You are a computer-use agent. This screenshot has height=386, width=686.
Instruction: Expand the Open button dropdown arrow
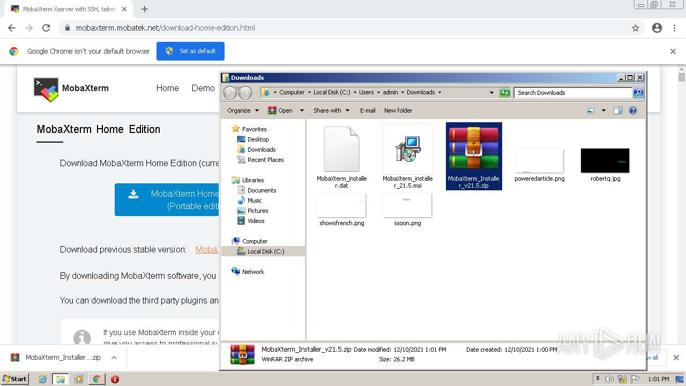pyautogui.click(x=302, y=110)
